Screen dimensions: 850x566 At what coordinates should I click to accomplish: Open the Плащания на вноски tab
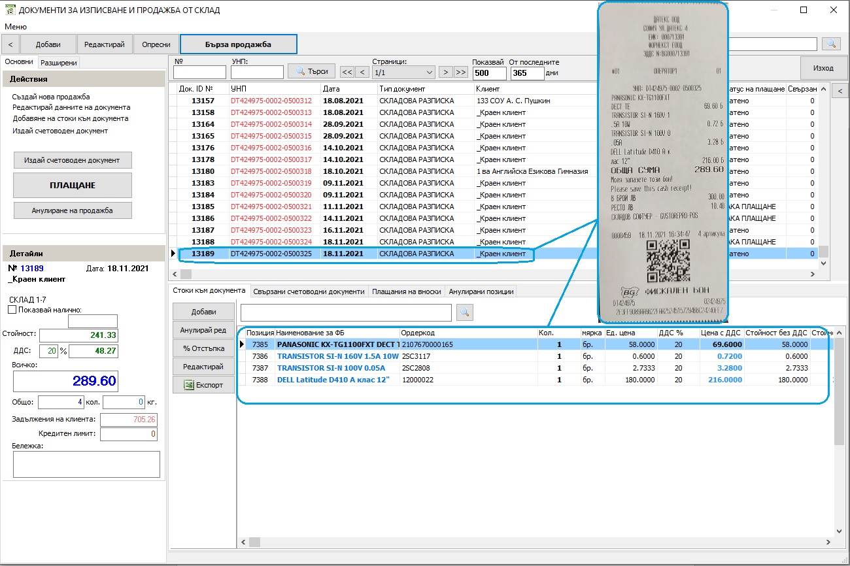click(407, 291)
